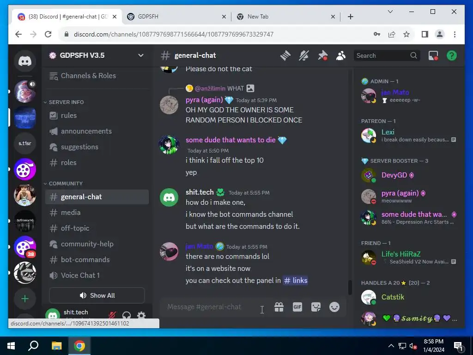Click the chat scrollbar thumb

(350, 288)
